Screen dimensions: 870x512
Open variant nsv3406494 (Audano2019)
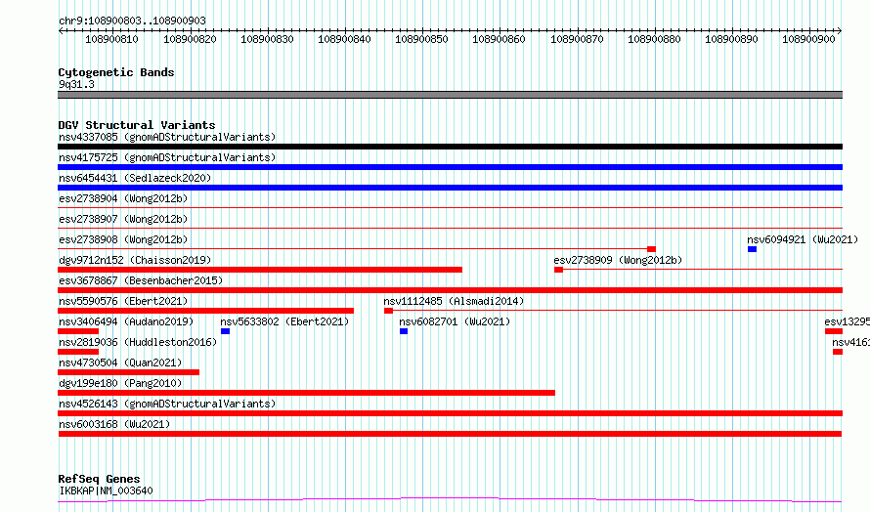coord(126,321)
